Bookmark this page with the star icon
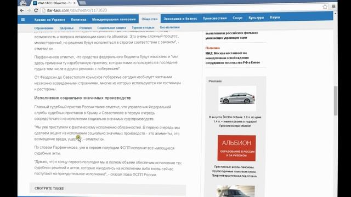The width and height of the screenshot is (351, 197). click(x=325, y=7)
